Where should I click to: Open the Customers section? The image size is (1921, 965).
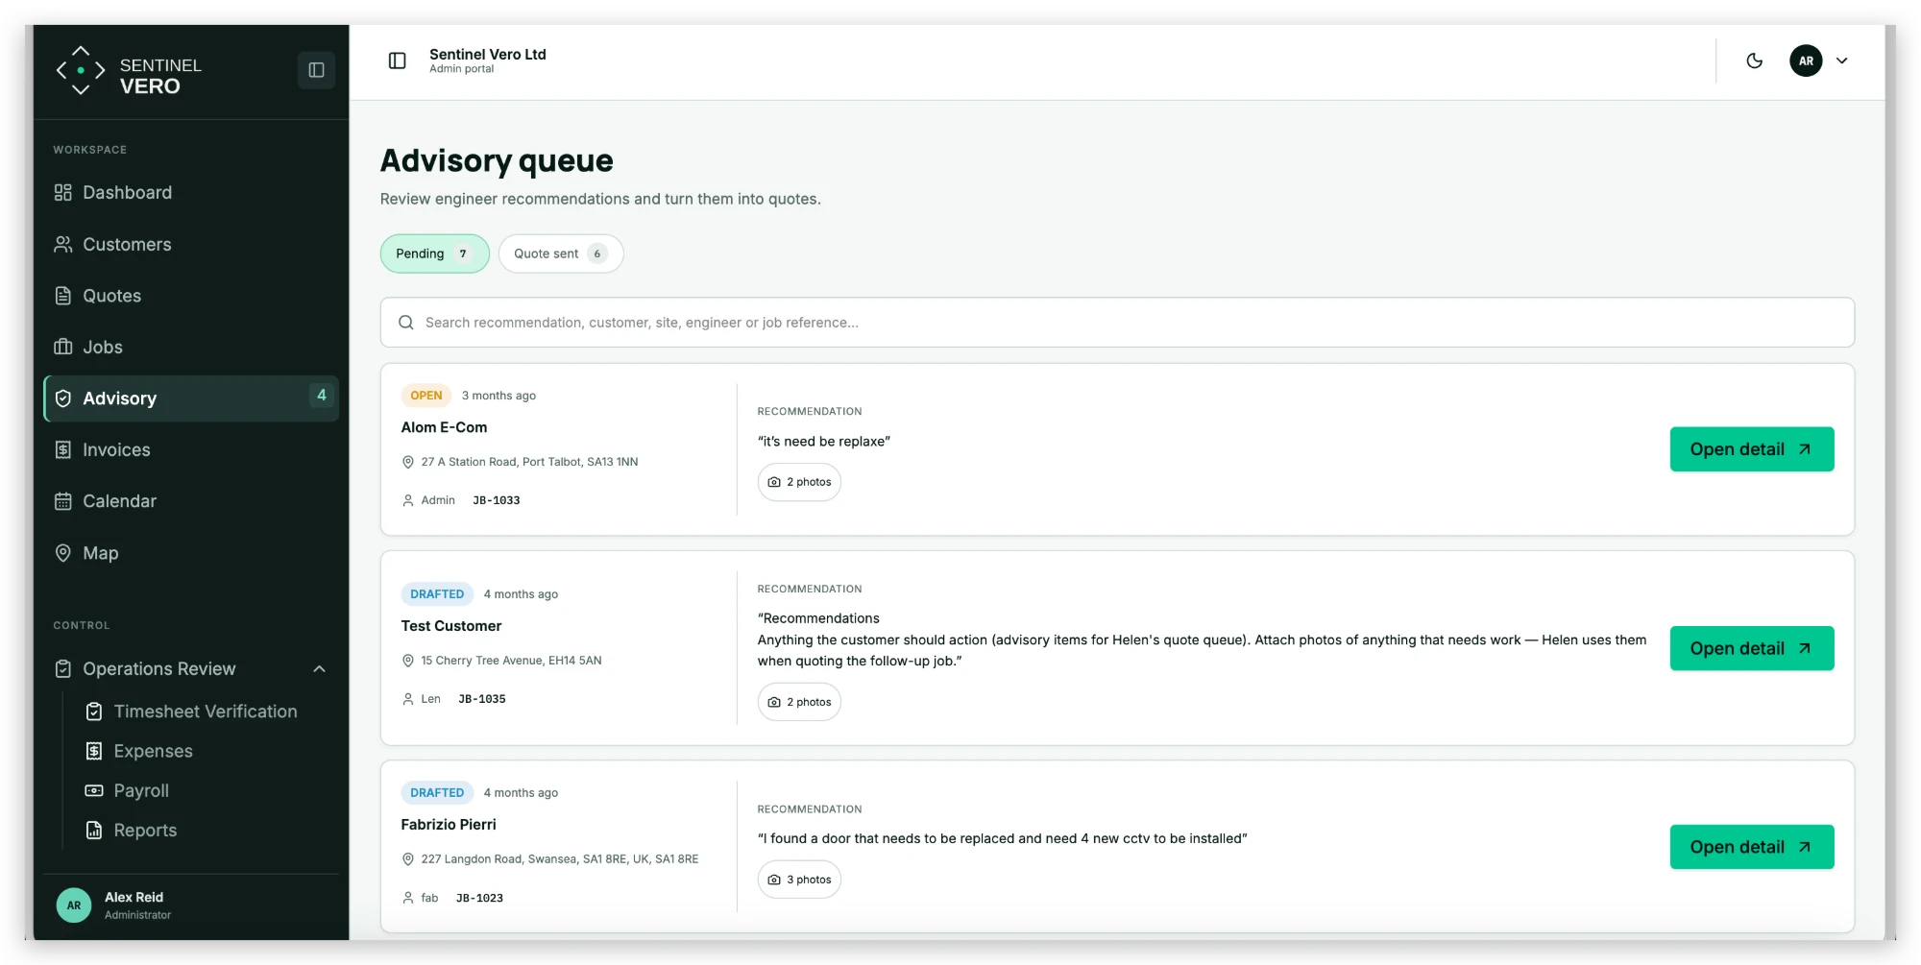click(190, 245)
